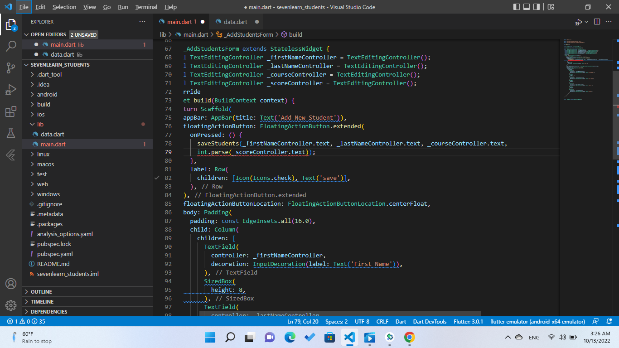Open the Help menu
619x348 pixels.
pyautogui.click(x=170, y=7)
